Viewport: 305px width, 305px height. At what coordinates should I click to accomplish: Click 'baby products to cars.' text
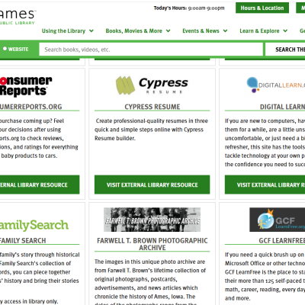pyautogui.click(x=29, y=156)
